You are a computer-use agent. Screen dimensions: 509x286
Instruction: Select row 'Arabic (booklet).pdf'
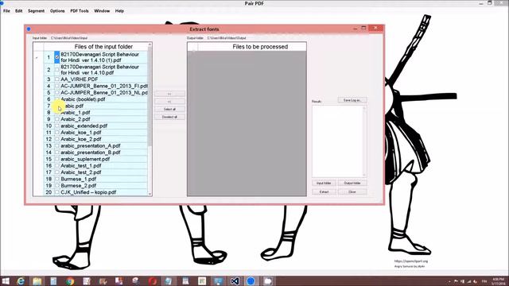point(95,99)
